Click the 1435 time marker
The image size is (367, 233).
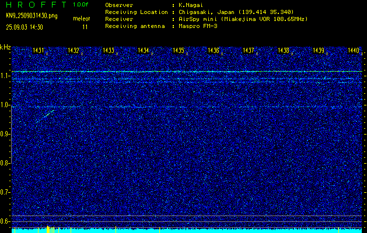point(179,50)
